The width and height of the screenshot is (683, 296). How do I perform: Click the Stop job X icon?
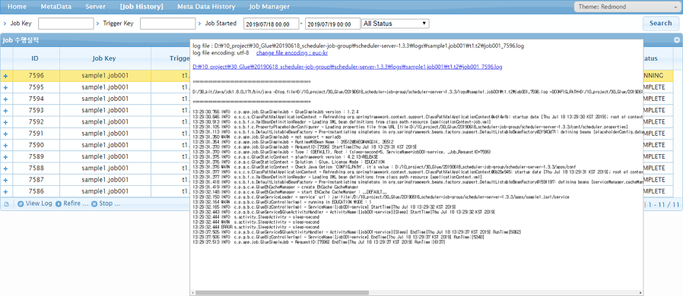click(x=94, y=203)
